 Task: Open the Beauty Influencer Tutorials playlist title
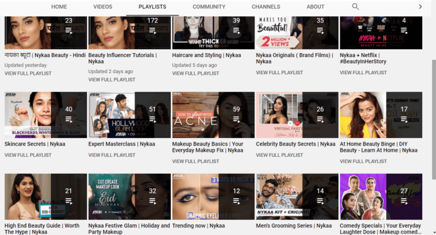coord(123,58)
